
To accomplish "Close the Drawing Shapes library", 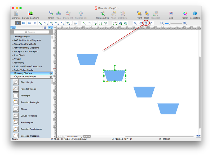I will pyautogui.click(x=51, y=73).
